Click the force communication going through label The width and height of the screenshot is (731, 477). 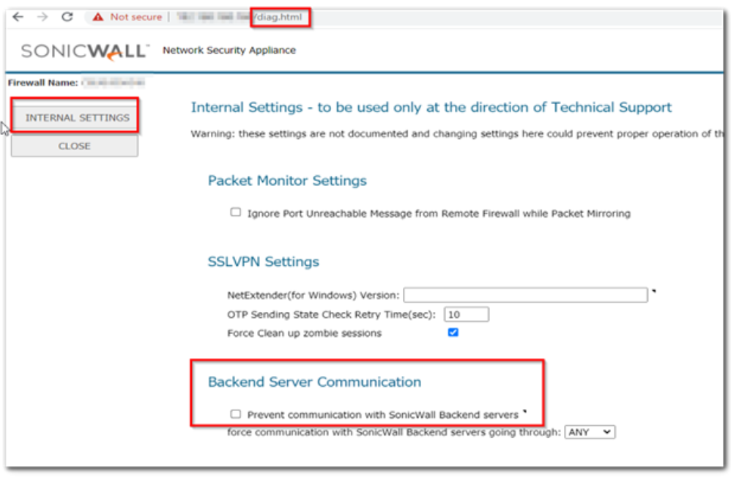pos(394,432)
